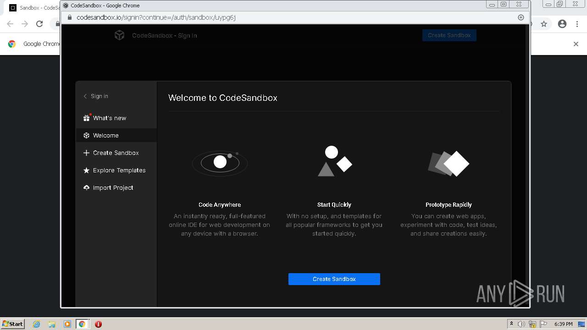Select the Welcome cube icon in sidebar
The width and height of the screenshot is (587, 330).
tap(86, 135)
